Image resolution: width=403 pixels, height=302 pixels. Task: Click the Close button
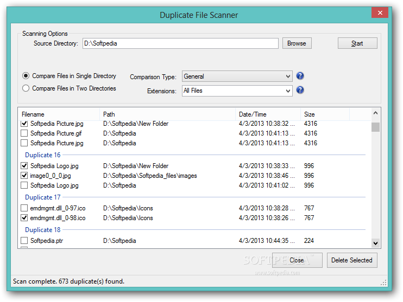297,260
